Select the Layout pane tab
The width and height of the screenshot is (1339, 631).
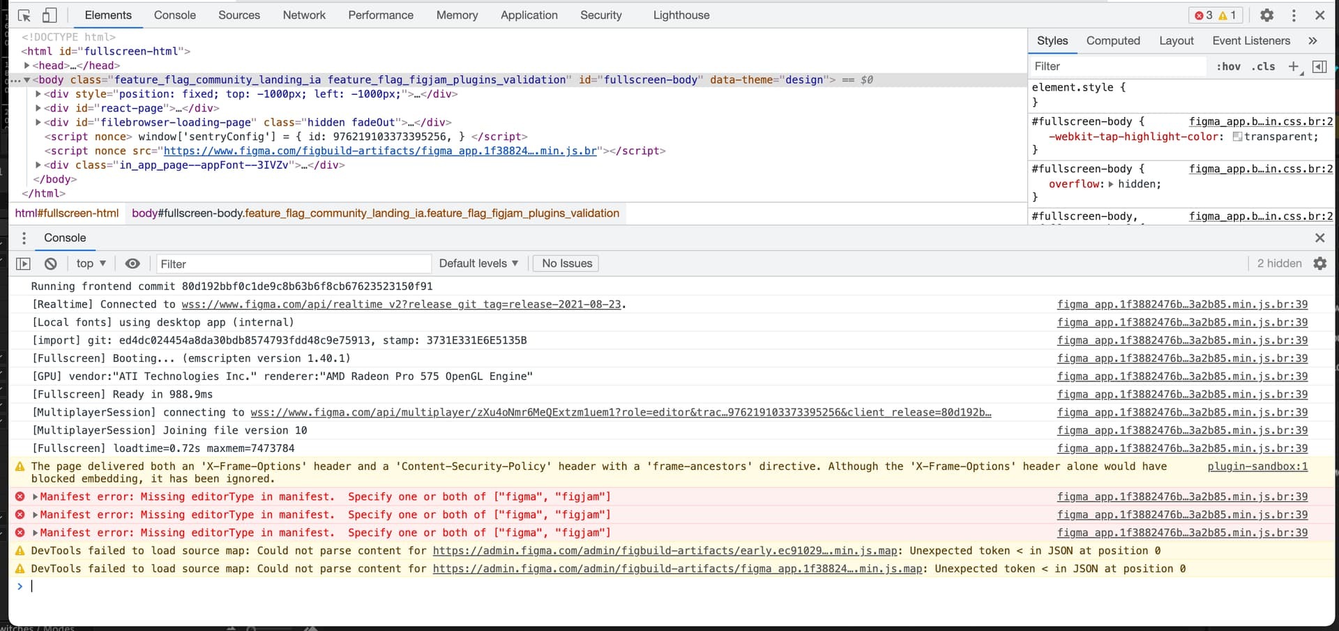coord(1177,41)
